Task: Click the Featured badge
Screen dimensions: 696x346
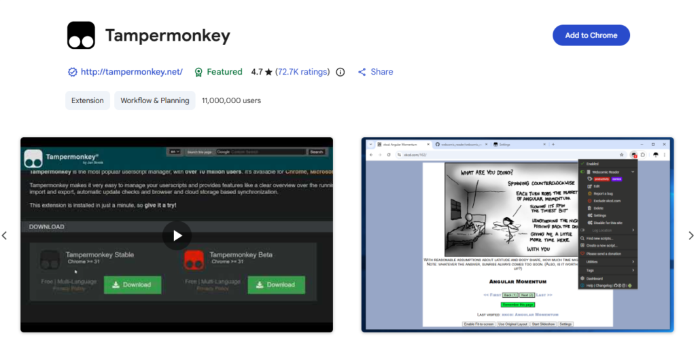Action: pyautogui.click(x=218, y=72)
